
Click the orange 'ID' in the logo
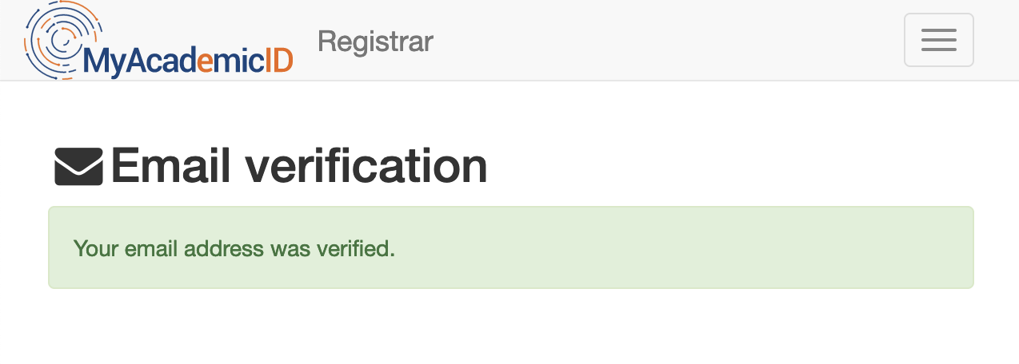[x=279, y=61]
